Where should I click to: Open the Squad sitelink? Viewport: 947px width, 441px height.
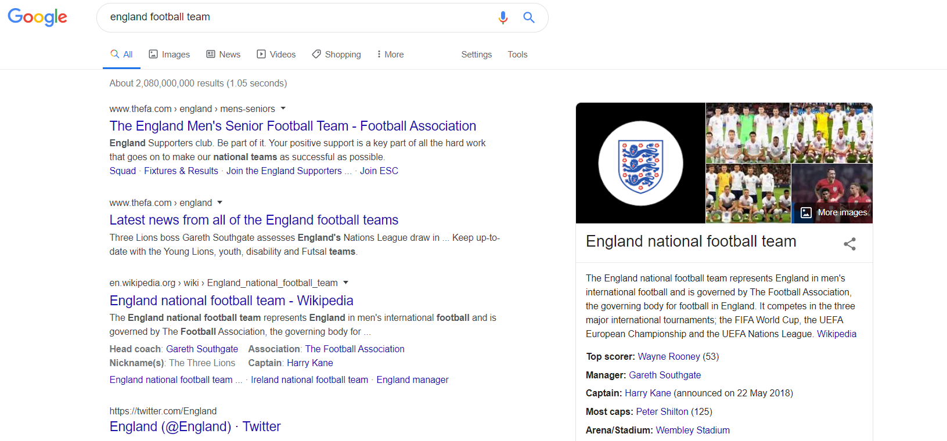pos(123,171)
